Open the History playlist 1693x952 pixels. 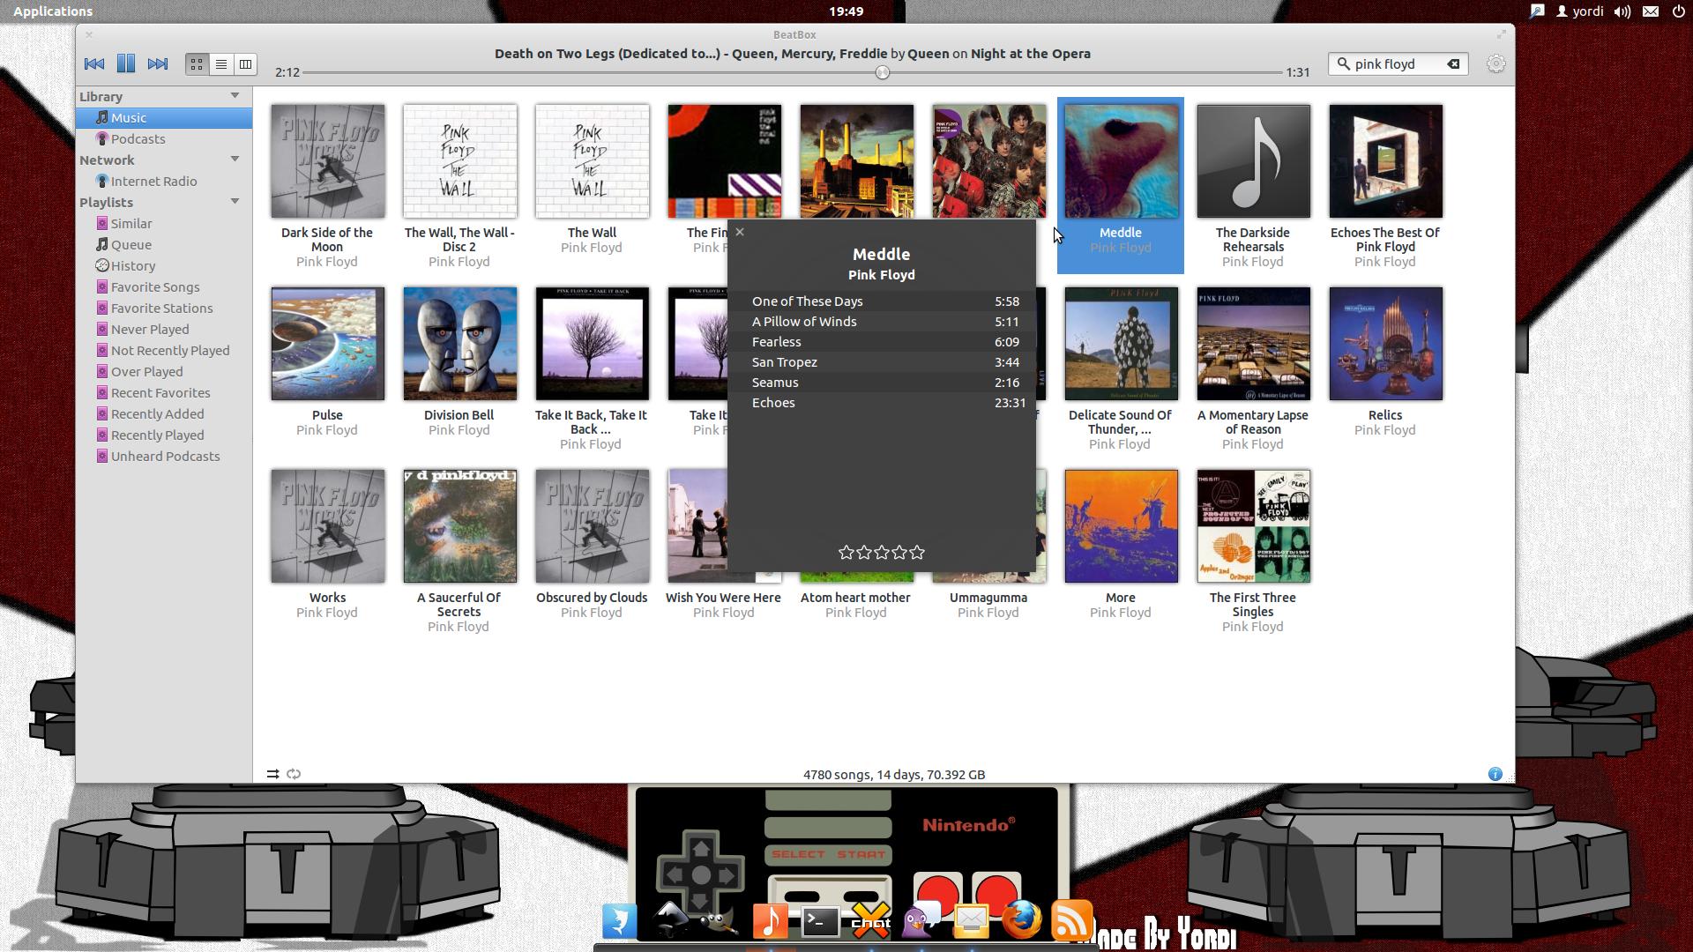coord(164,265)
